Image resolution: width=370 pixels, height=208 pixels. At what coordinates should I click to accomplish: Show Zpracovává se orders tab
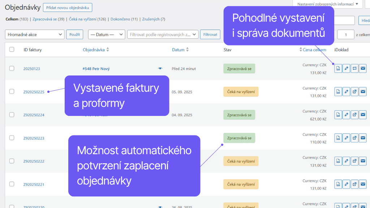tap(48, 19)
